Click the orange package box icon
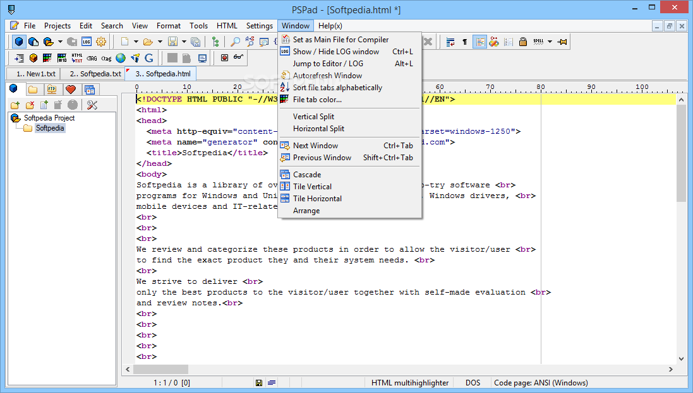The width and height of the screenshot is (693, 393). coord(33,58)
